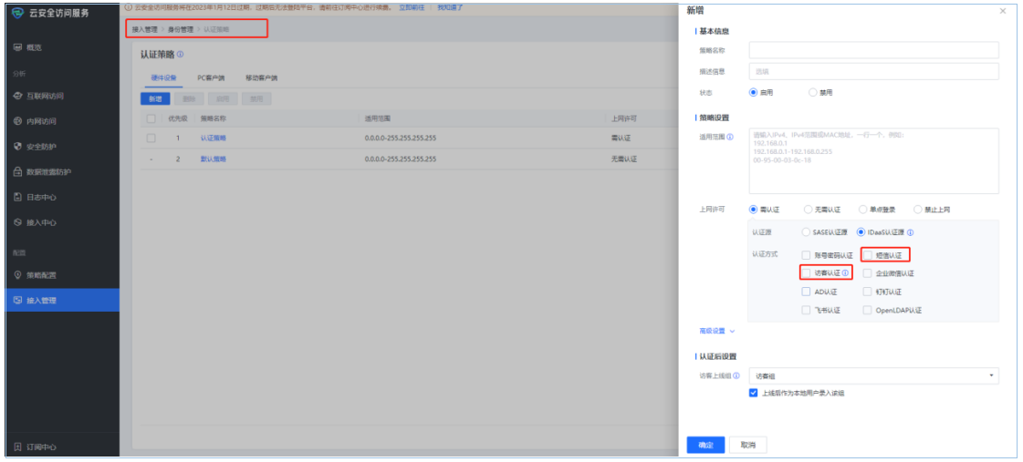The height and width of the screenshot is (462, 1023).
Task: Expand the 高级设置 section
Action: 716,331
